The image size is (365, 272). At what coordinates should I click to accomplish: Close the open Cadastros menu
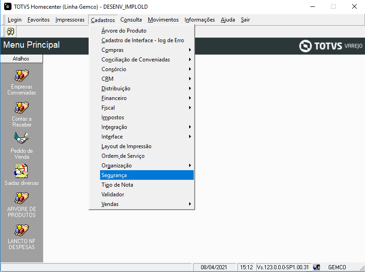(103, 20)
